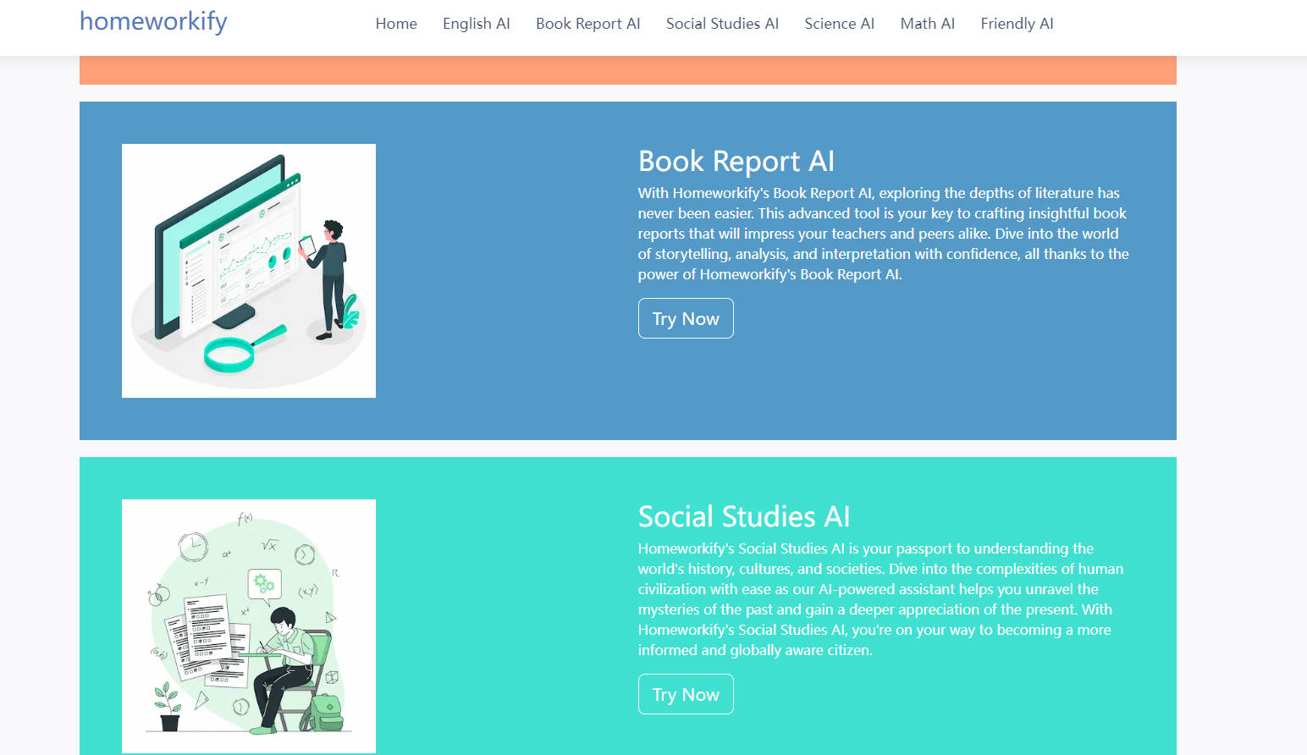Click the gear speech bubble icon
The image size is (1307, 755).
click(263, 584)
